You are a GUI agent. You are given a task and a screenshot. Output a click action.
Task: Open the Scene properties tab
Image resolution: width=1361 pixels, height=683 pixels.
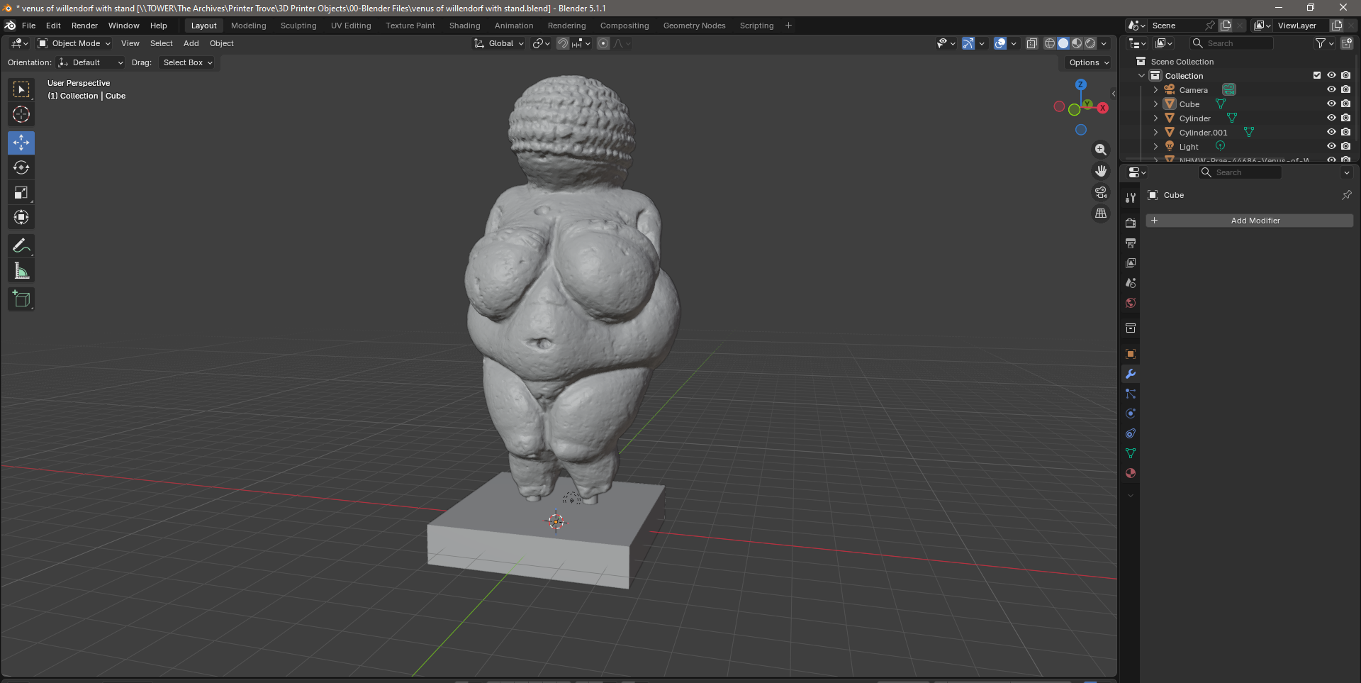tap(1131, 283)
